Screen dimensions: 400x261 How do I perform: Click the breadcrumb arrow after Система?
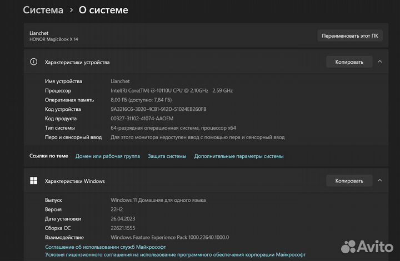coord(71,10)
